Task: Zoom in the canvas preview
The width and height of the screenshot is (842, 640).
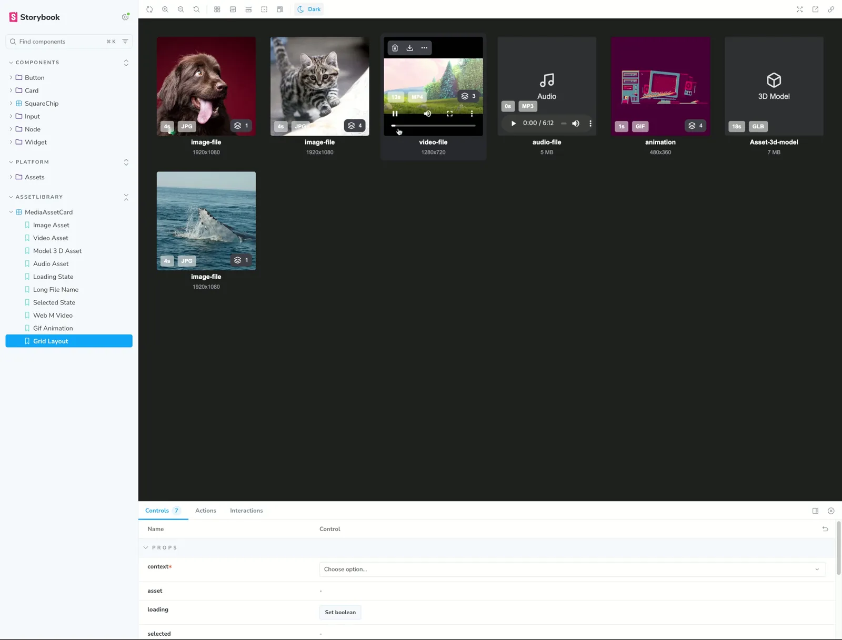Action: pos(165,9)
